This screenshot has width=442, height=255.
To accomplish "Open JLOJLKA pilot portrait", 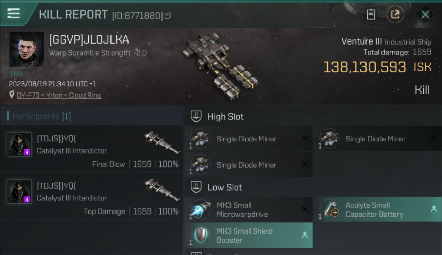I will click(27, 49).
